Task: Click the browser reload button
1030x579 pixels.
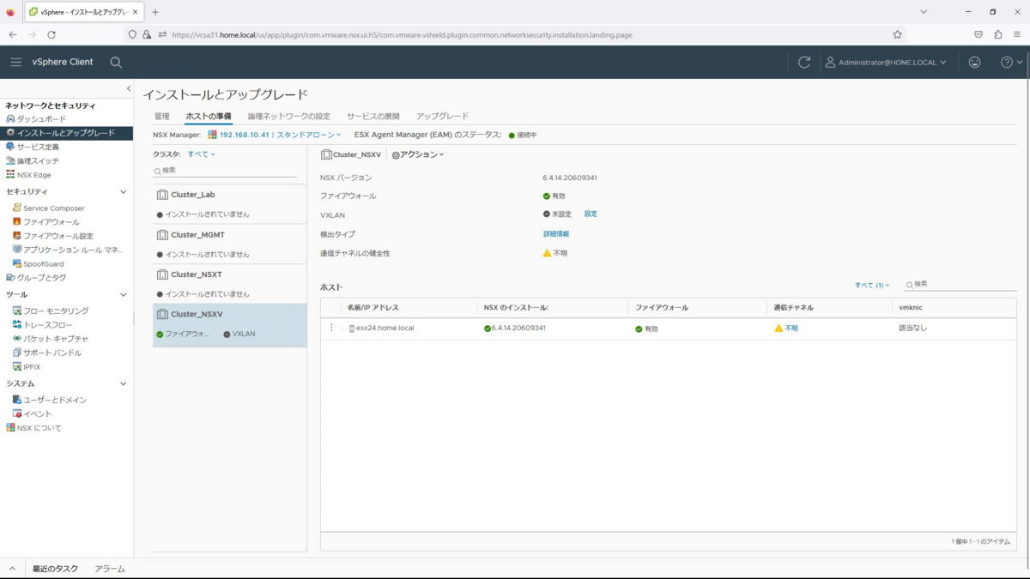Action: pyautogui.click(x=51, y=34)
